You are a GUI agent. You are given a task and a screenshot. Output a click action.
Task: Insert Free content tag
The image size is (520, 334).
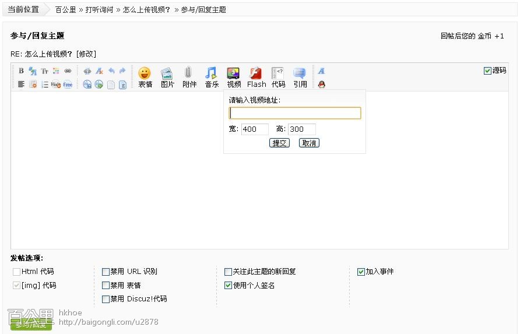coord(68,85)
